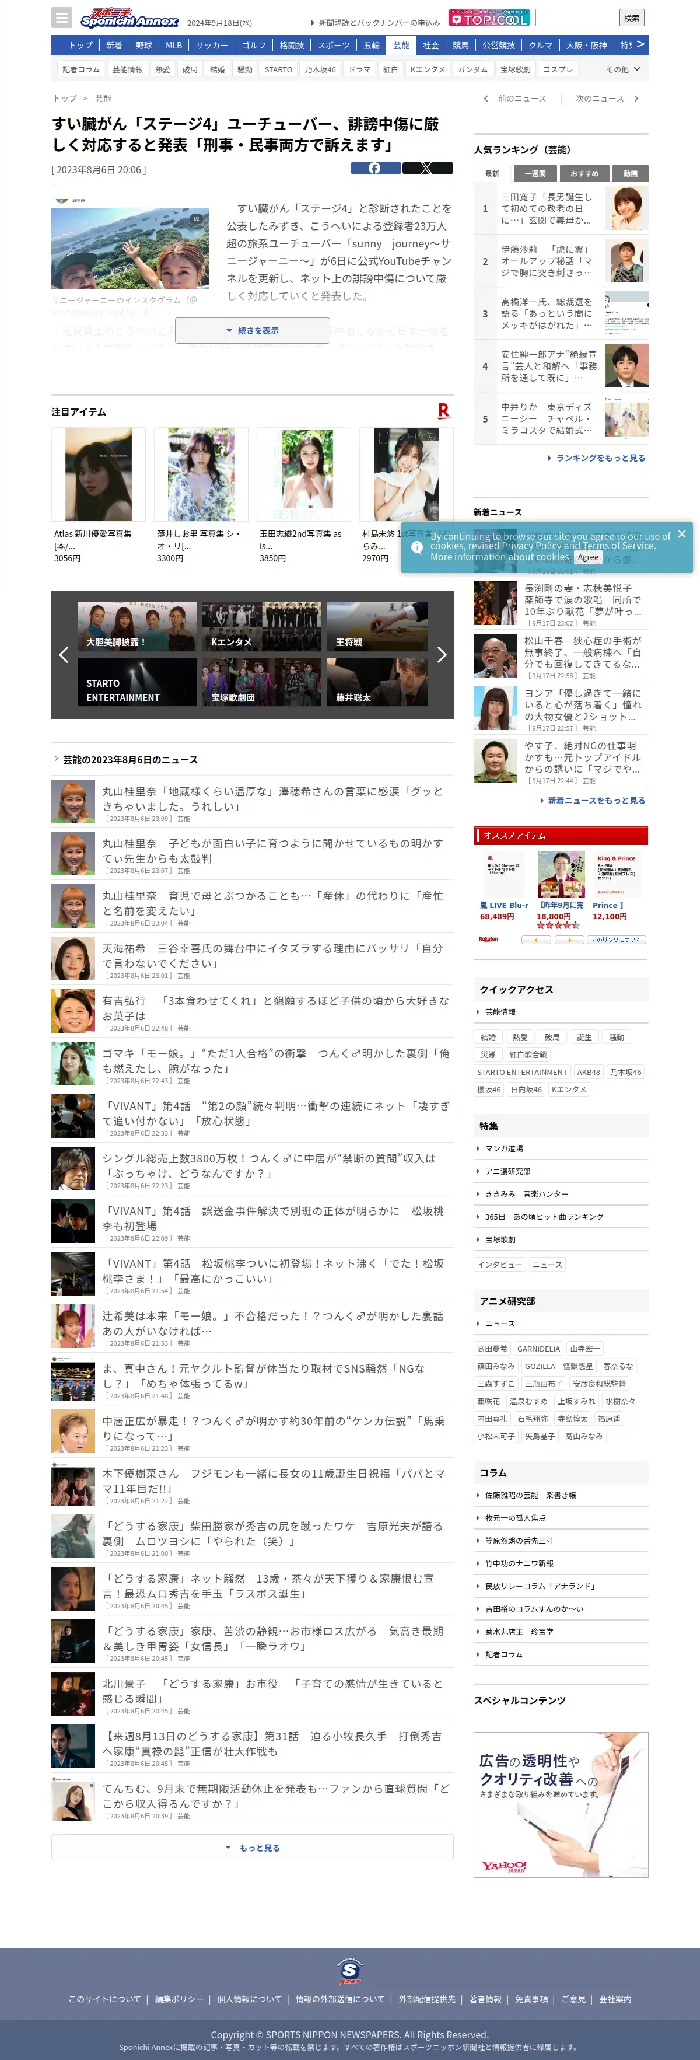Screen dimensions: 700x2060
Task: Open ranking 4 安住紳一郎 article
Action: 561,366
